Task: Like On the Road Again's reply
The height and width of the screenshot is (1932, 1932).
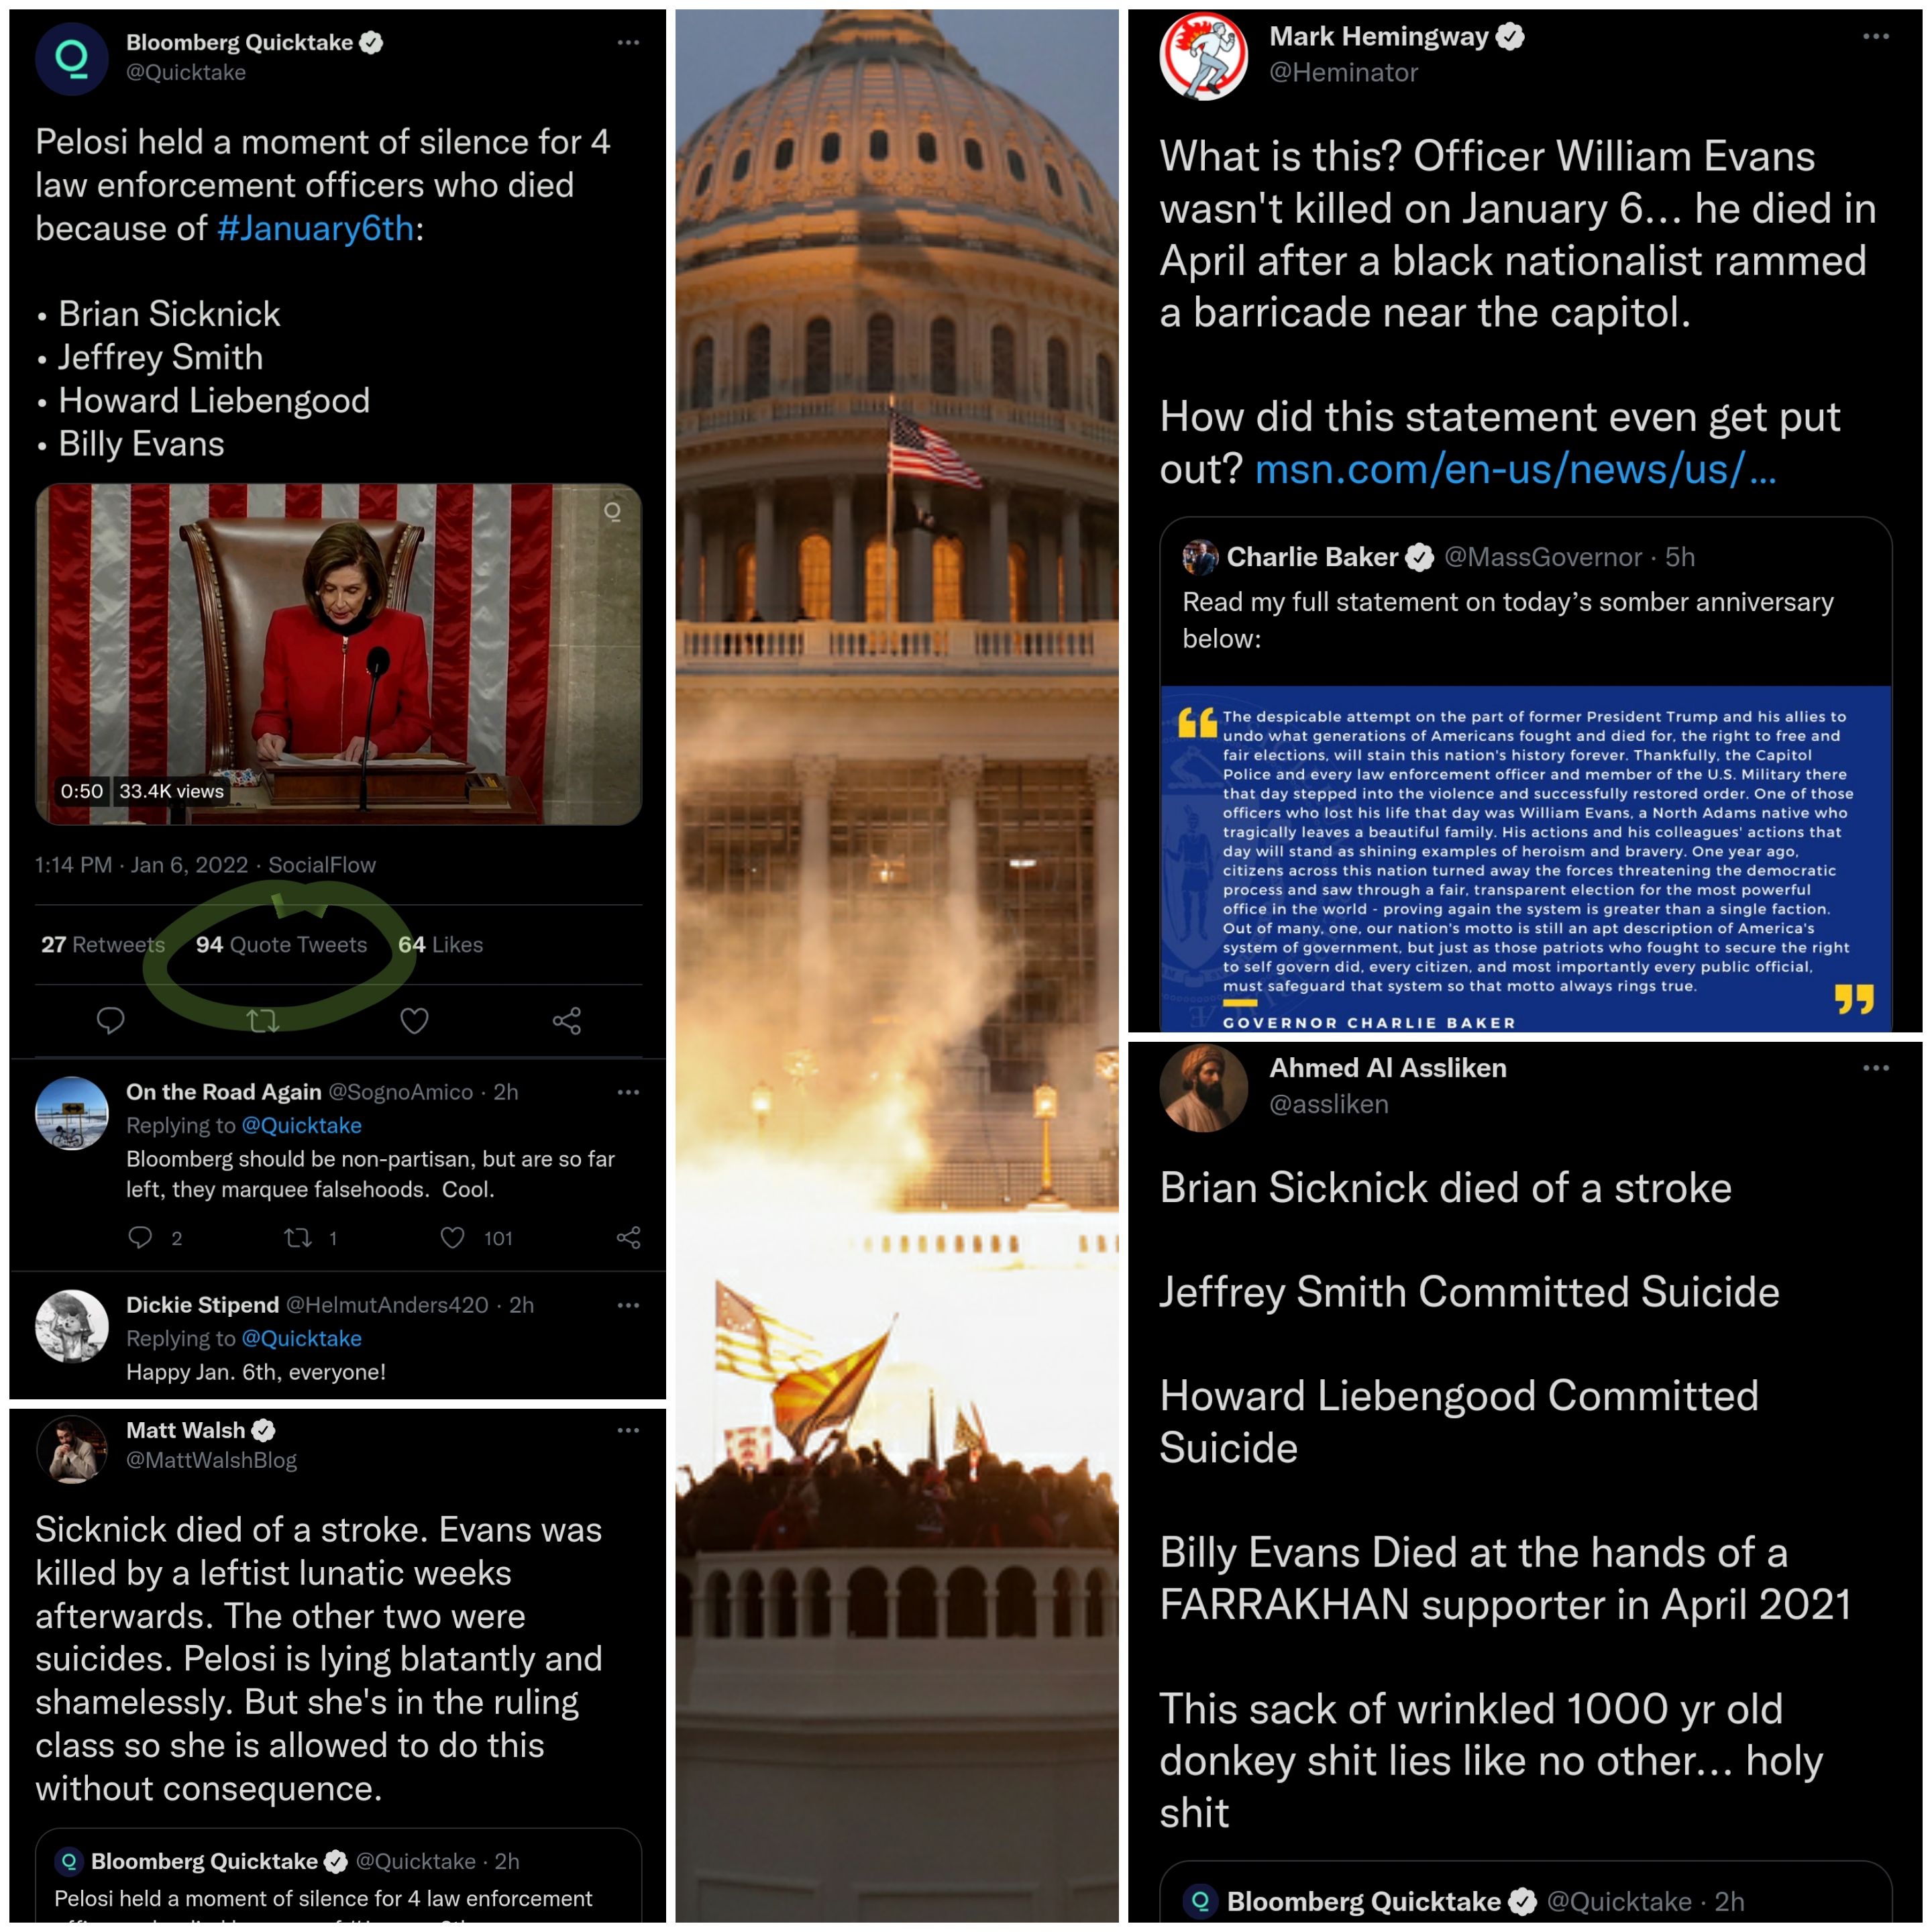Action: (452, 1238)
